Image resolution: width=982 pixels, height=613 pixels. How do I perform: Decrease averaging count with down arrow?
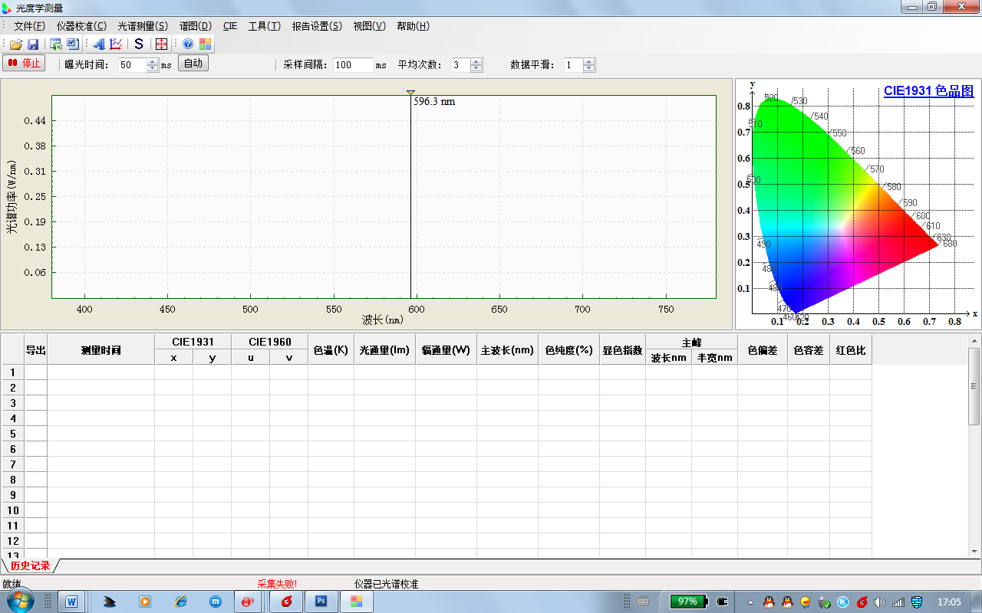coord(476,69)
